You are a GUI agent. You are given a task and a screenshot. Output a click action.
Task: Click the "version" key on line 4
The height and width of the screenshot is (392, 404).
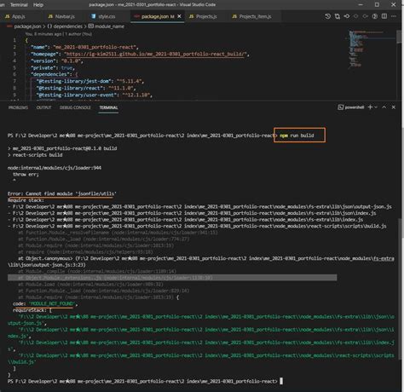pos(43,61)
